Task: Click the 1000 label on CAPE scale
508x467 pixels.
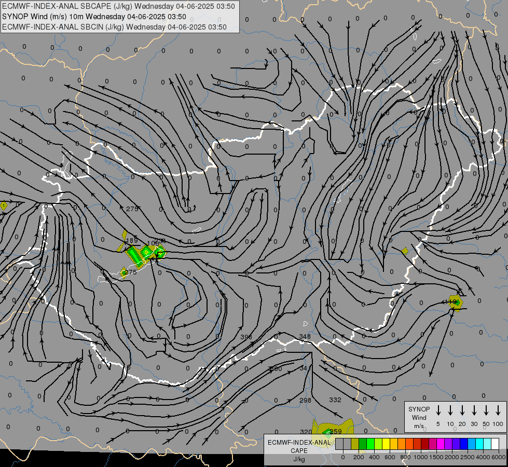Action: point(420,457)
